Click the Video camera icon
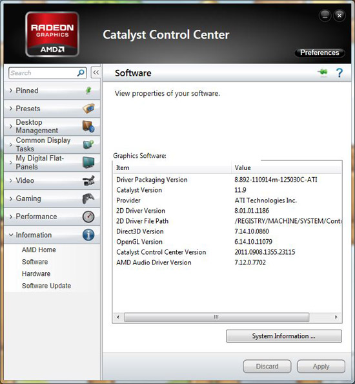This screenshot has height=384, width=355. tap(88, 180)
